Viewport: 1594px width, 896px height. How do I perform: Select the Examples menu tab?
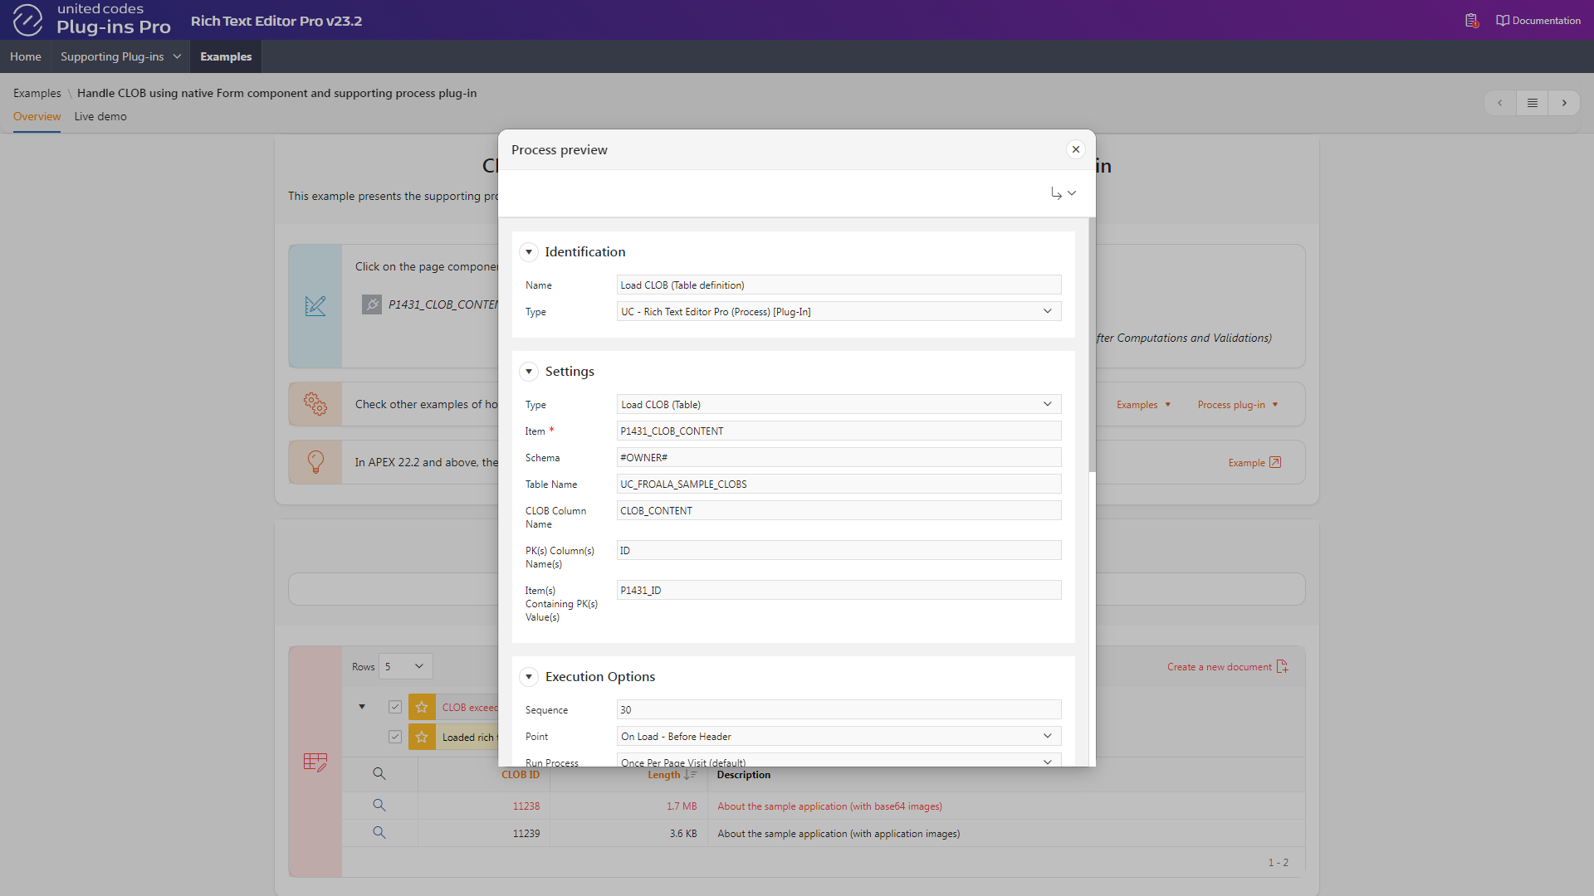click(x=226, y=56)
